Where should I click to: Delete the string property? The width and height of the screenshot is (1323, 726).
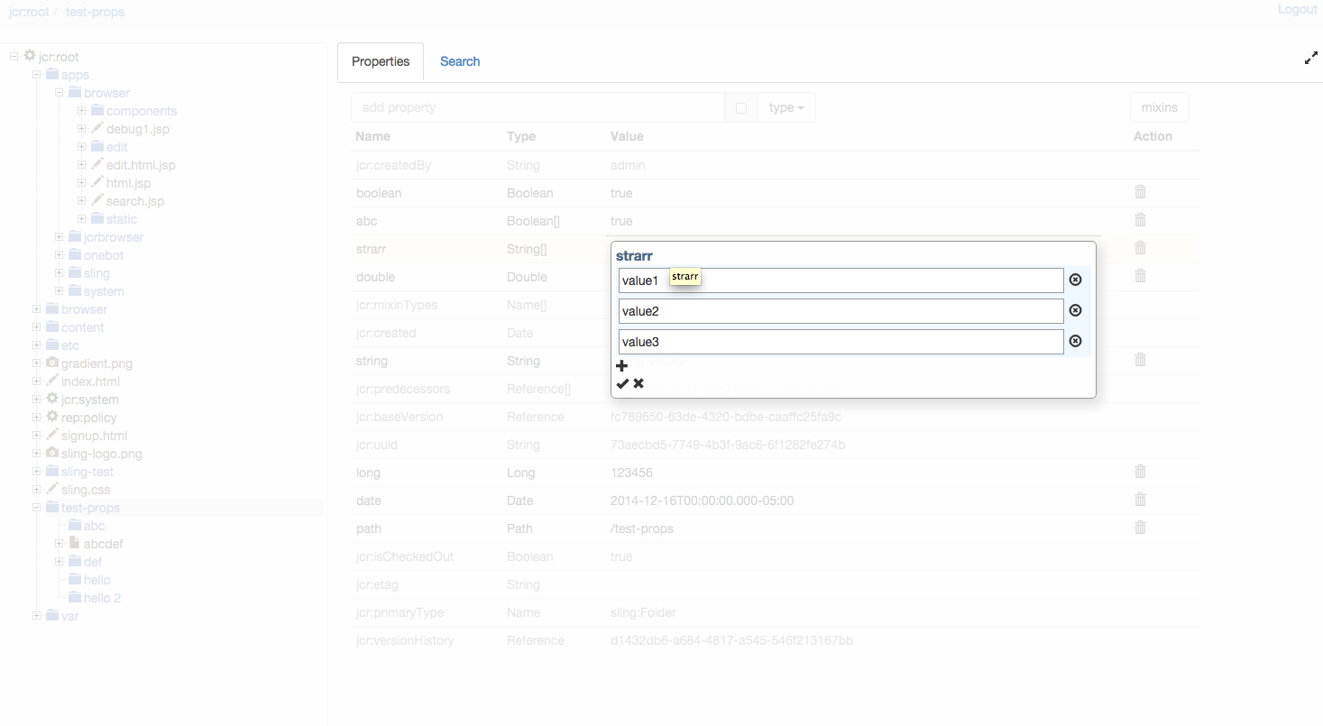pyautogui.click(x=1140, y=359)
